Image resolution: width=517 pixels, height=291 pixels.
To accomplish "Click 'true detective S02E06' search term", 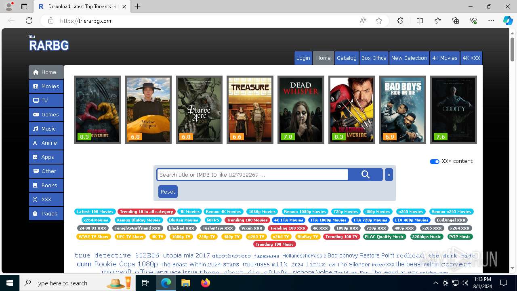I will (117, 255).
